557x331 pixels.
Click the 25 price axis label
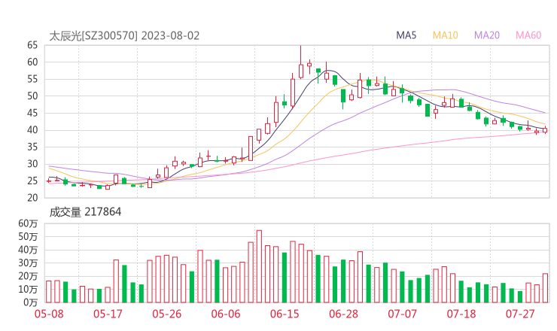(x=32, y=181)
